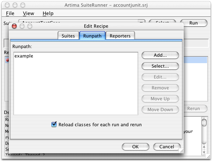This screenshot has width=213, height=162.
Task: Cancel the Edit Recipe dialog
Action: click(167, 147)
